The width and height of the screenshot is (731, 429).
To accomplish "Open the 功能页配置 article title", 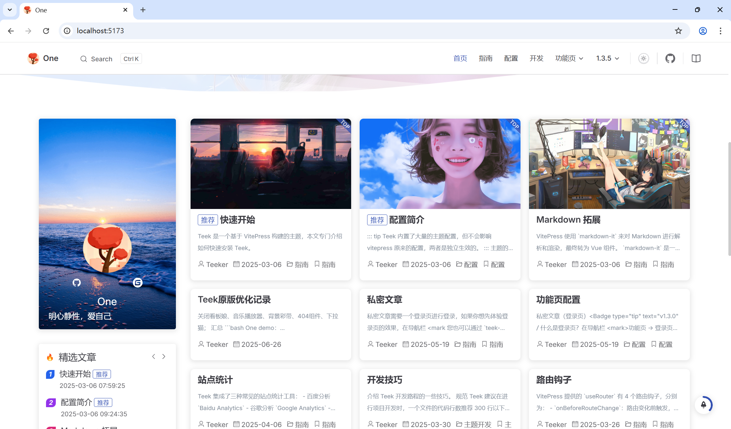I will click(x=558, y=300).
